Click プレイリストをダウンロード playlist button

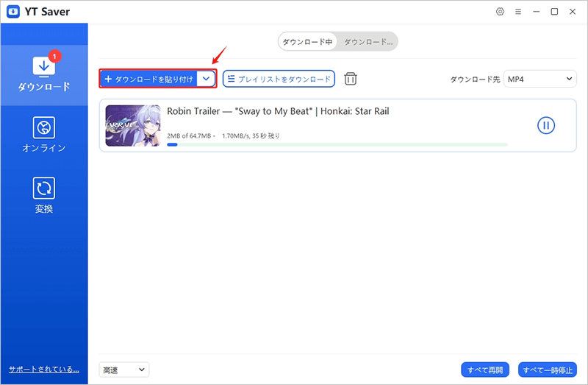(x=279, y=79)
